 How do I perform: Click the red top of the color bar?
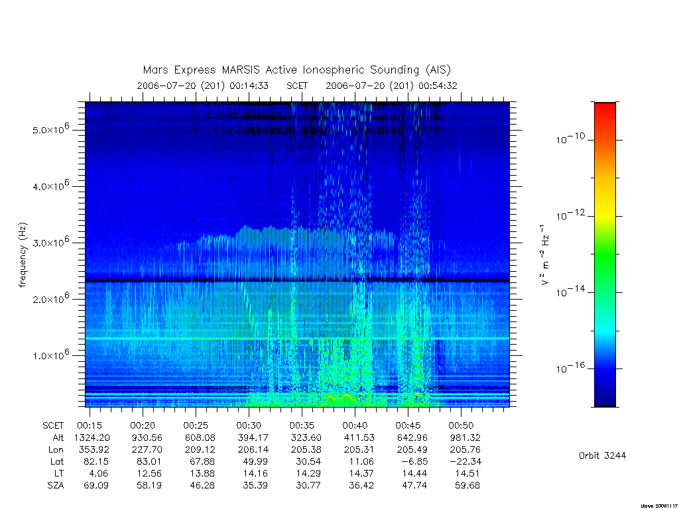[605, 113]
